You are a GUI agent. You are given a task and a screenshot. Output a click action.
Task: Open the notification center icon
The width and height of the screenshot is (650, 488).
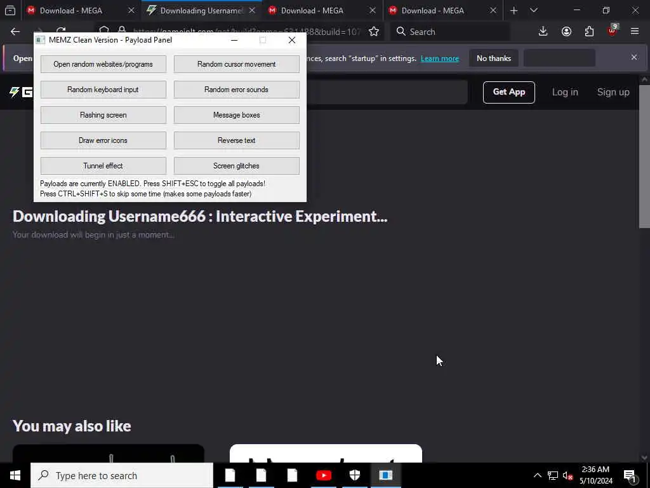(x=630, y=476)
